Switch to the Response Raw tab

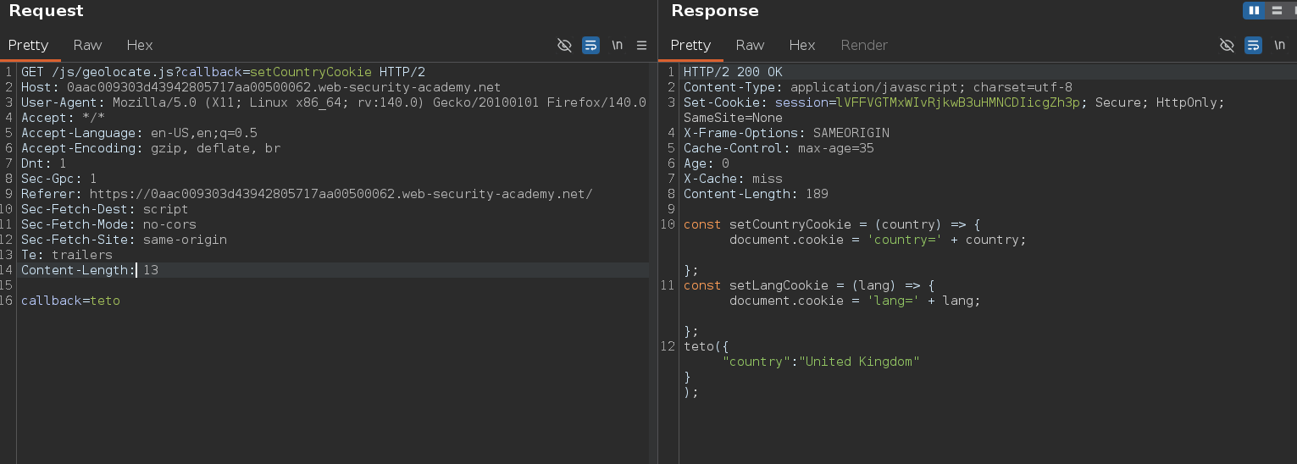click(x=750, y=45)
